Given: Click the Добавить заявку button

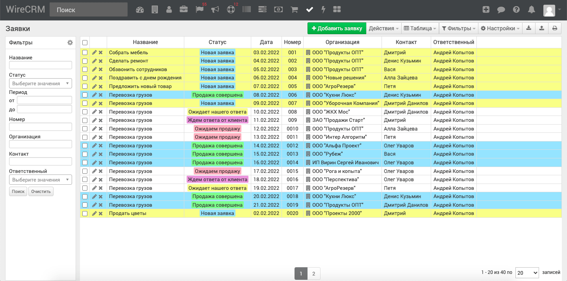Looking at the screenshot, I should point(337,28).
